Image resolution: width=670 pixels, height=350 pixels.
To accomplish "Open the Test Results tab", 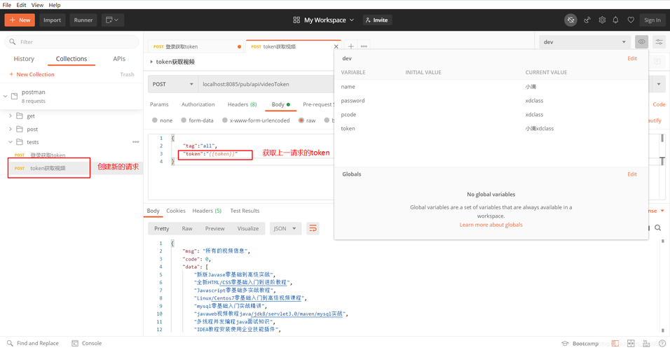I will point(245,211).
